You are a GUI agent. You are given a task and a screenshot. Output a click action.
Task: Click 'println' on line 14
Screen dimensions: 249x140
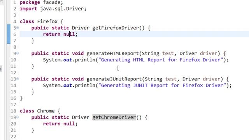pyautogui.click(x=85, y=86)
